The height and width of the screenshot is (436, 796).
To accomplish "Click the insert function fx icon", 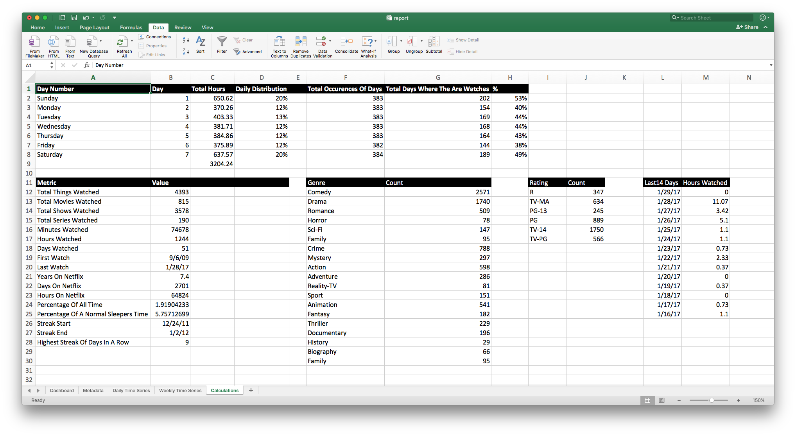I will pos(86,65).
